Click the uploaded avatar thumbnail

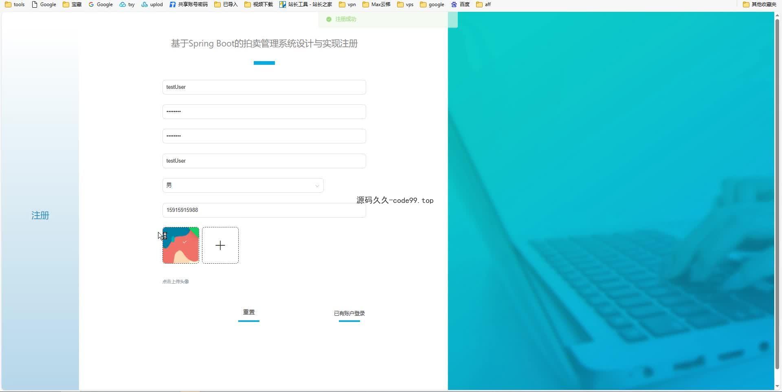point(181,245)
